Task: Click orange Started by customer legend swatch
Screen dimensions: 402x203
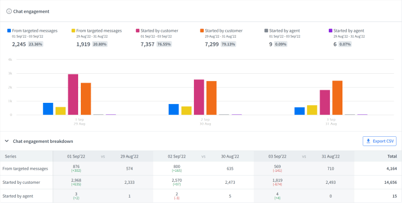Action: [202, 31]
